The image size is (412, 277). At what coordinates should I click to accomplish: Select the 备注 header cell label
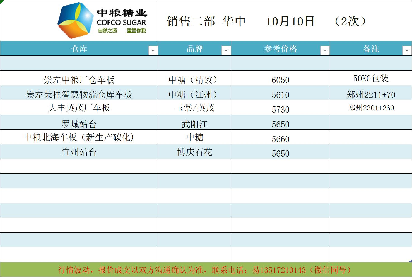pyautogui.click(x=371, y=49)
